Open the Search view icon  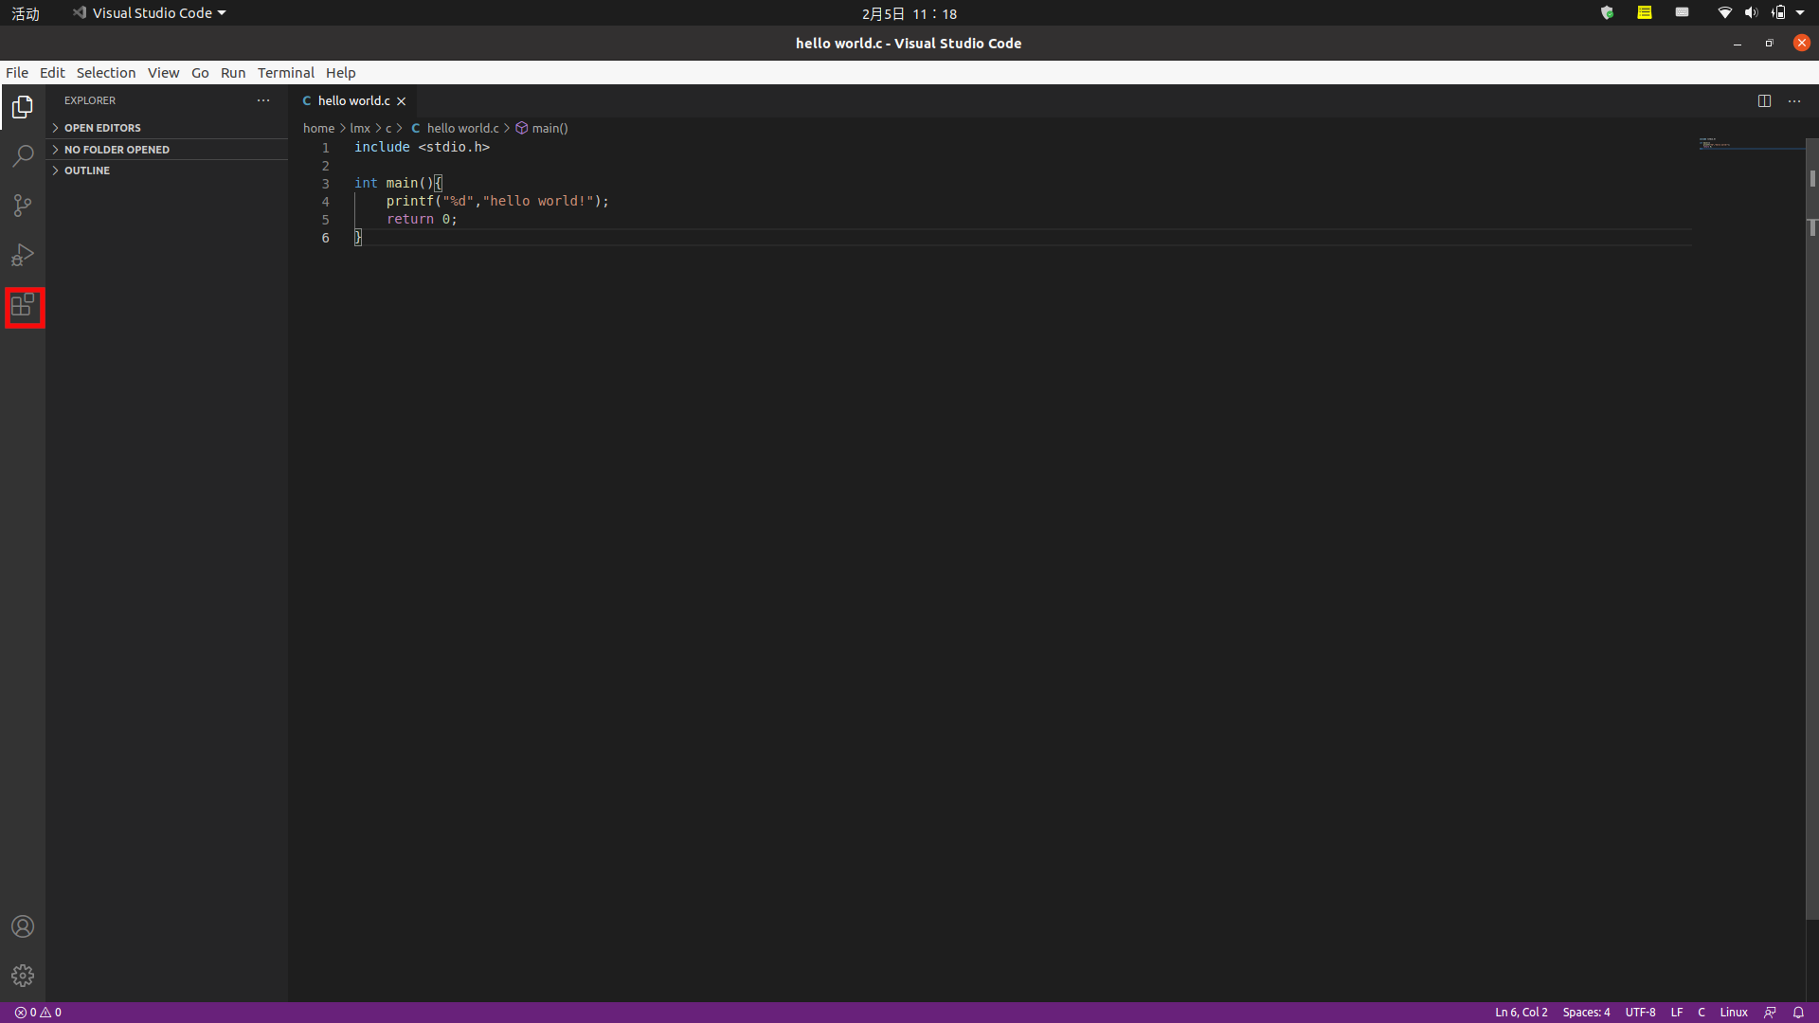pos(23,156)
